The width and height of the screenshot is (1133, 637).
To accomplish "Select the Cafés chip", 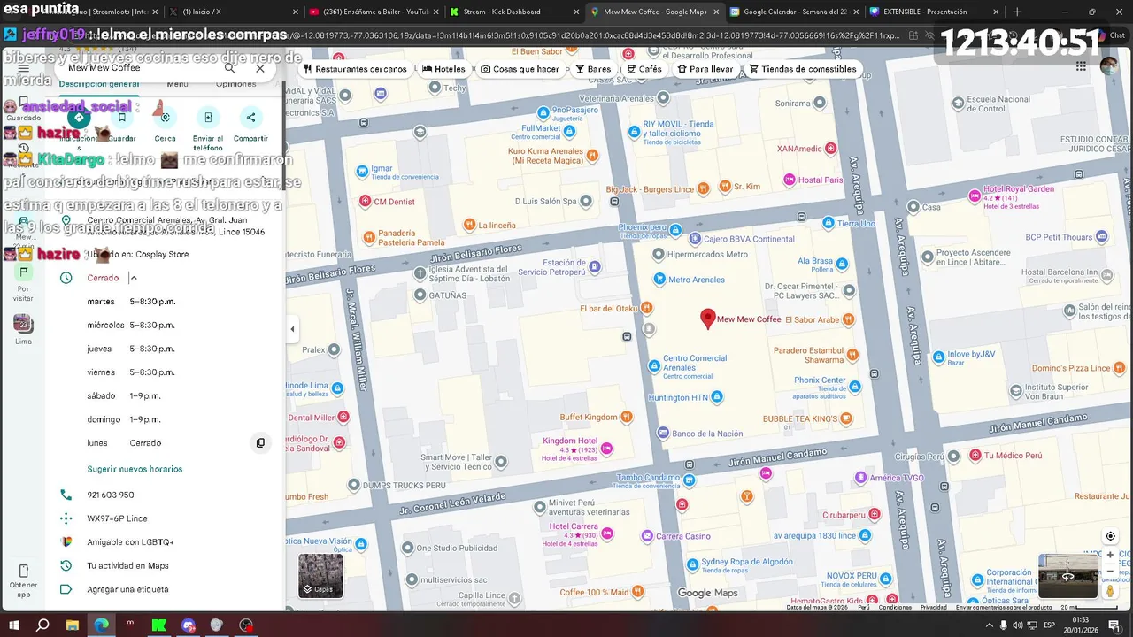I will tap(644, 69).
